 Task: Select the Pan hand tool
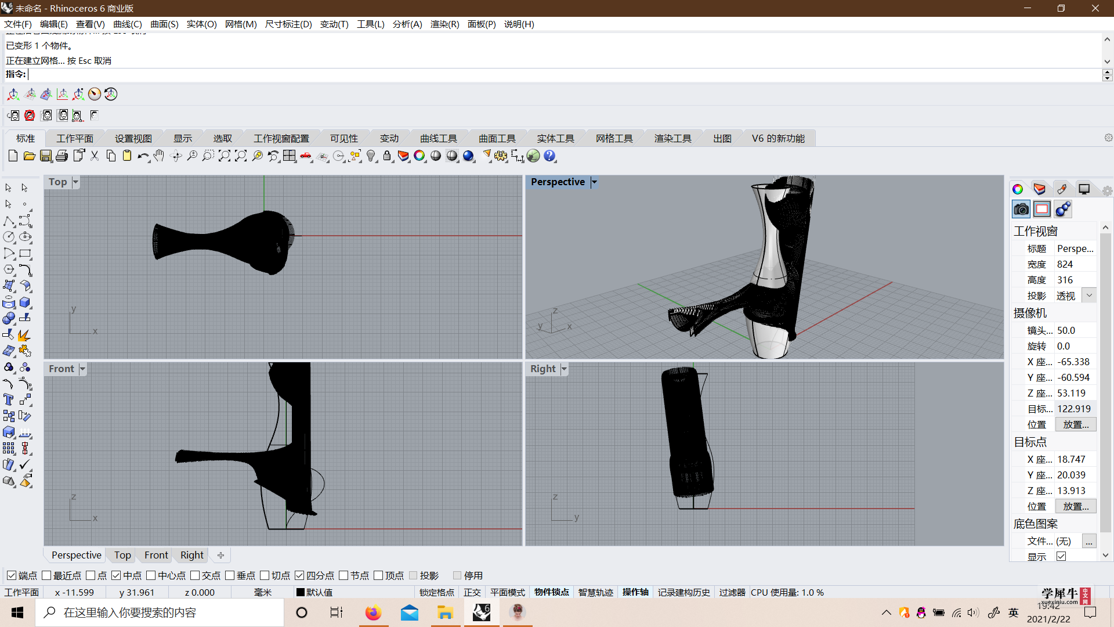click(x=159, y=156)
